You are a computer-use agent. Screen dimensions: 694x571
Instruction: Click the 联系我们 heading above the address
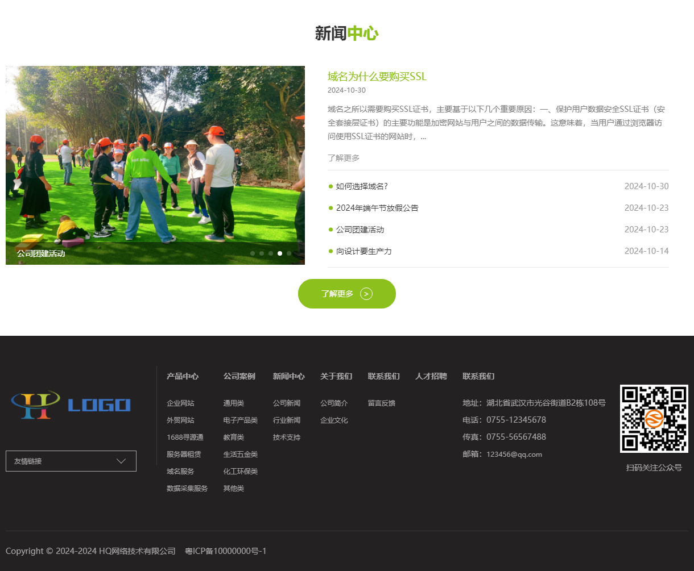click(478, 376)
